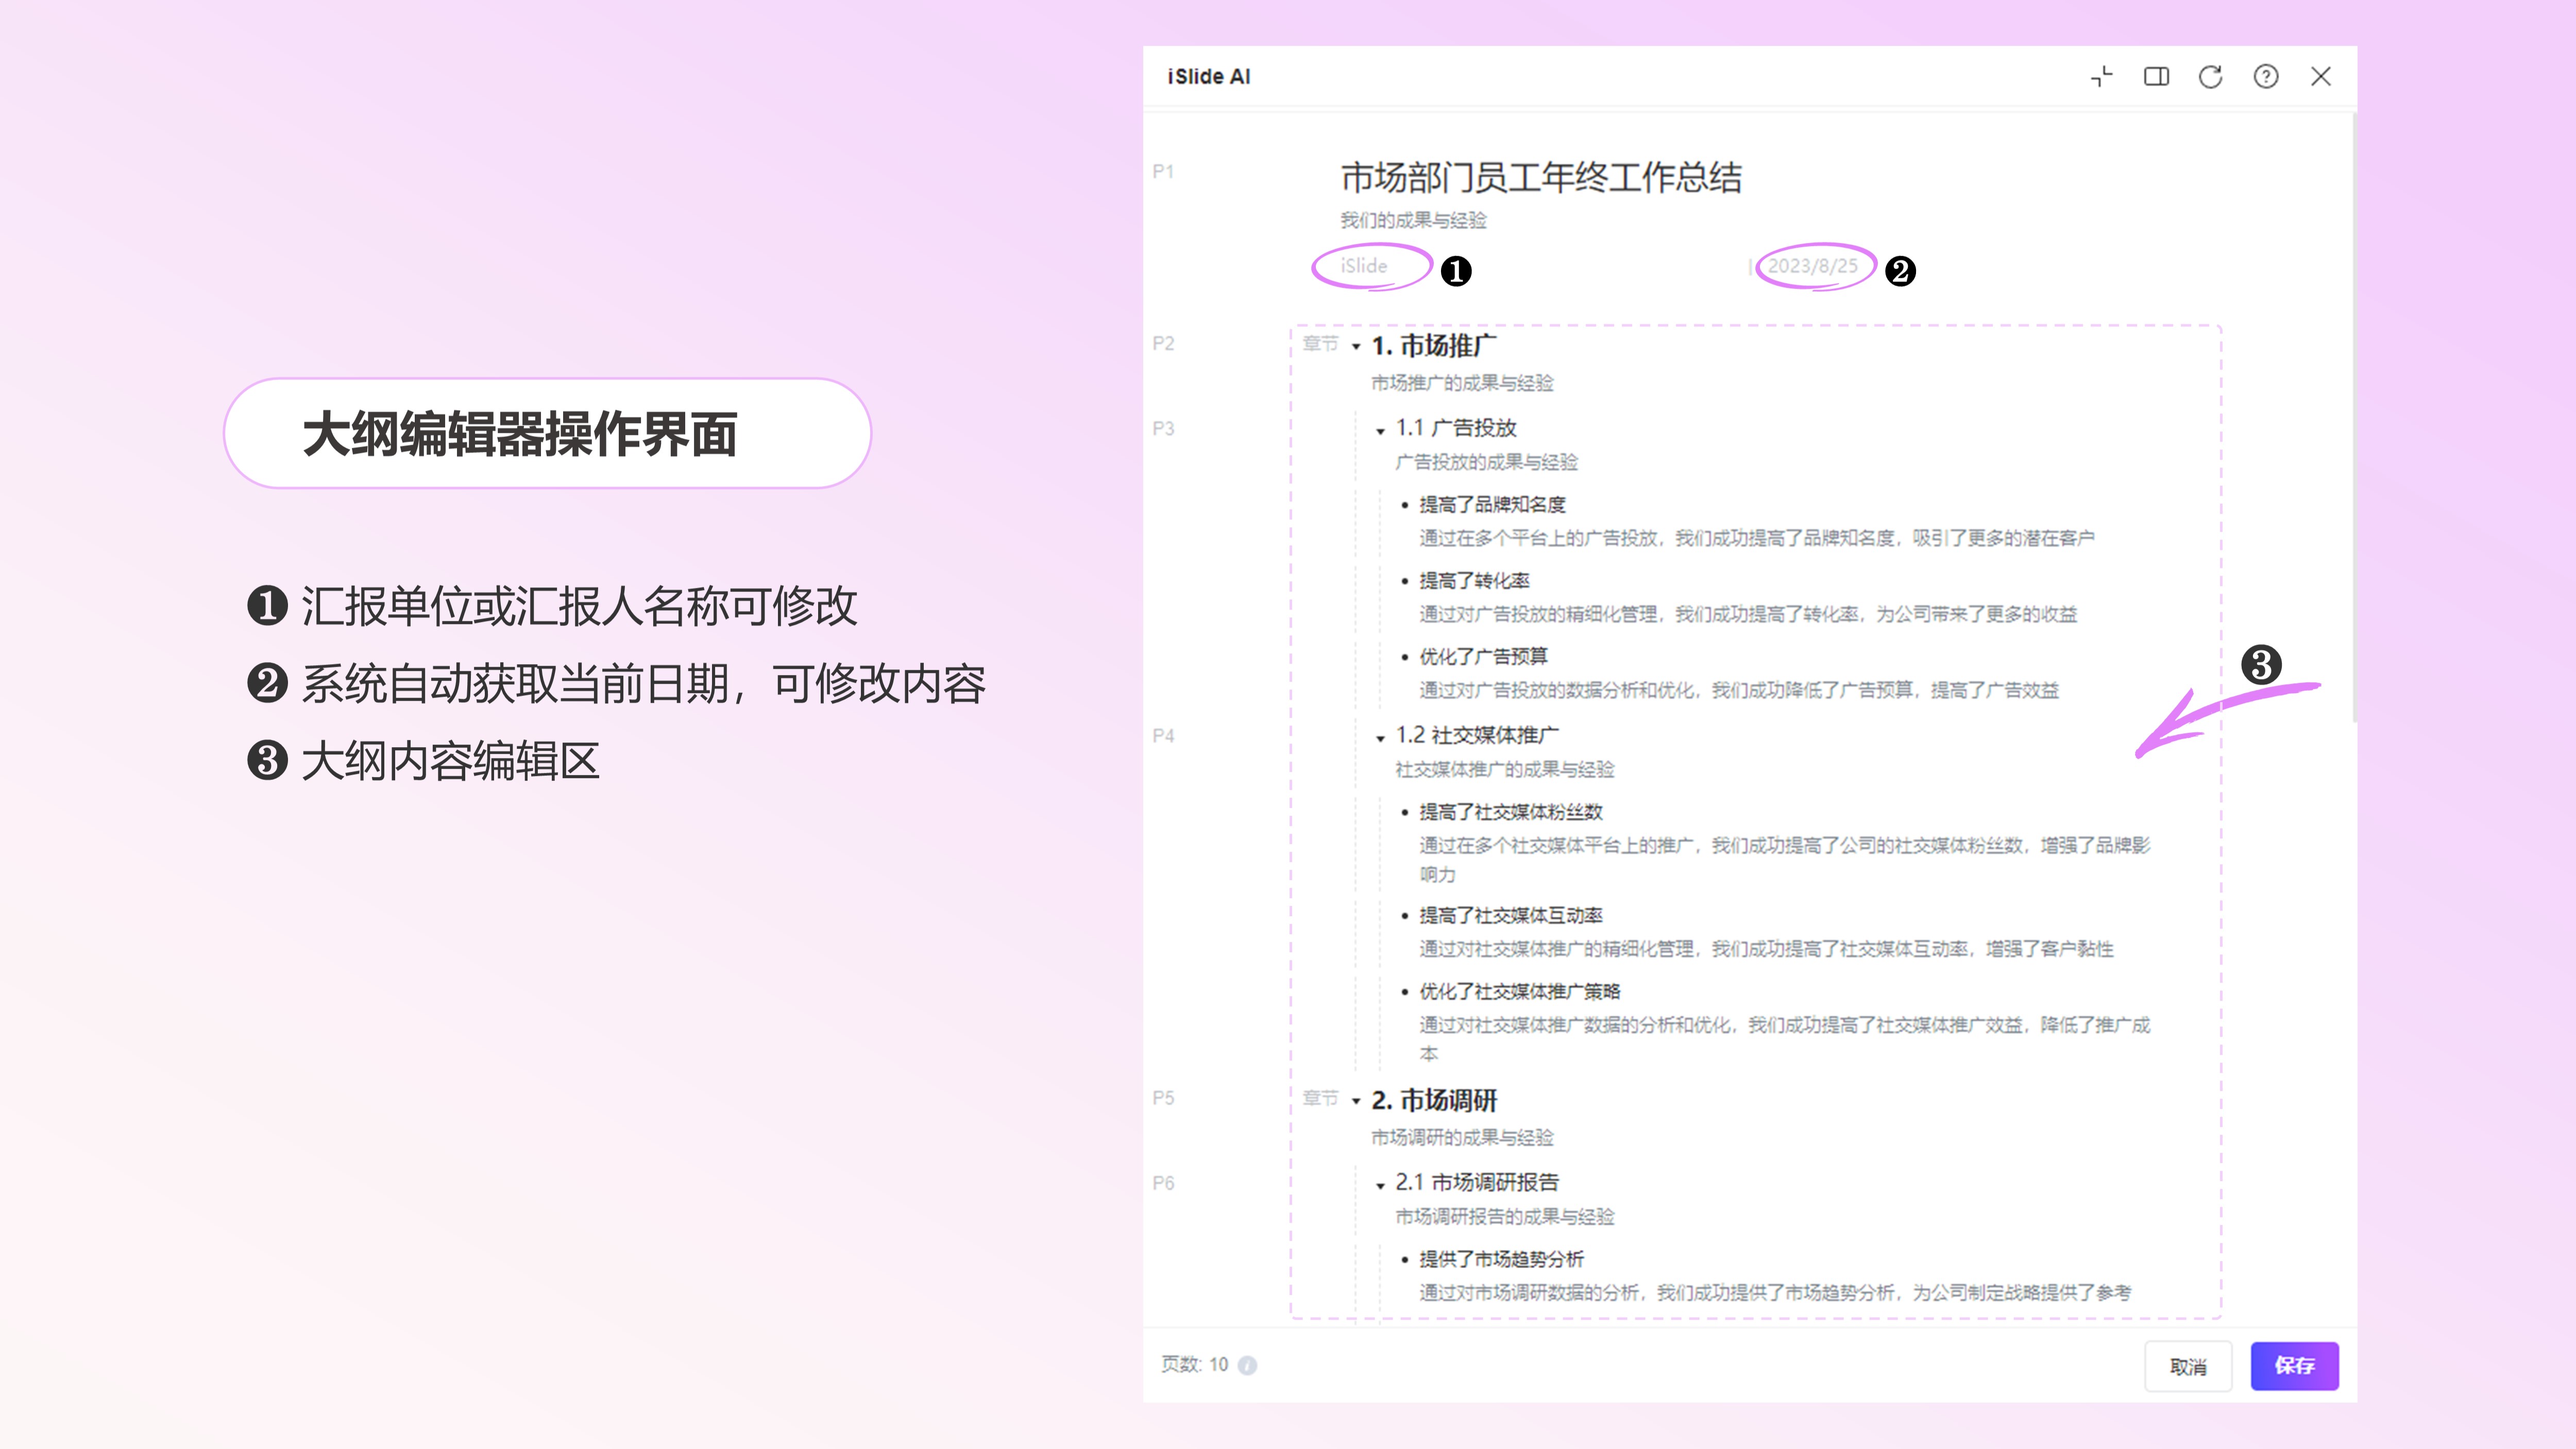Close the iSlide AI dialog
The height and width of the screenshot is (1449, 2576).
pos(2320,77)
